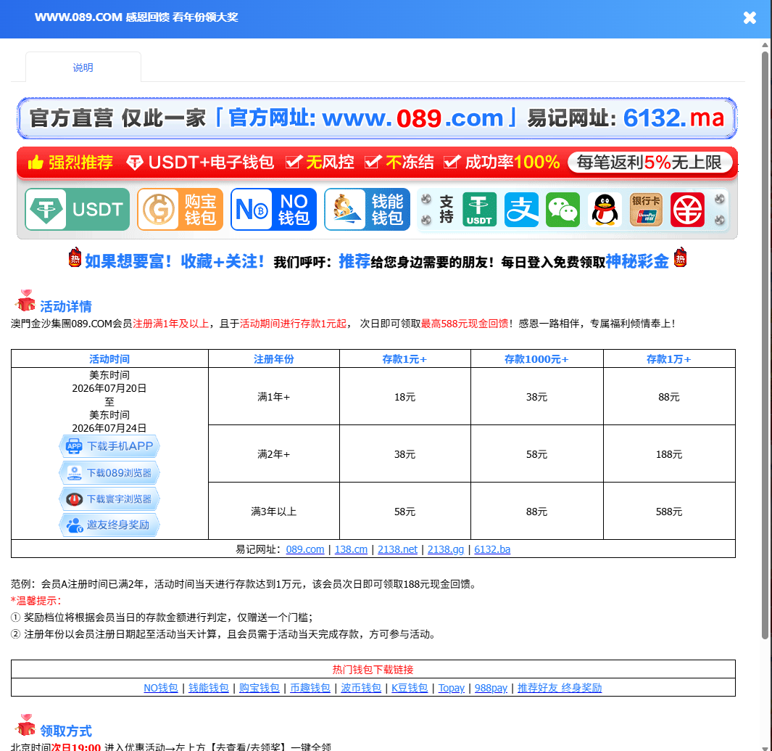
Task: Close the promotion popup with X
Action: 750,18
